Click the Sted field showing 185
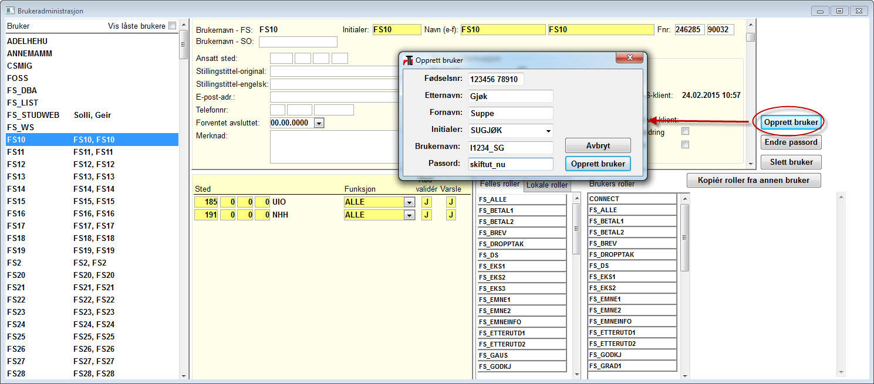 click(207, 202)
